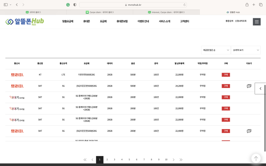Select page 1 in pagination
The height and width of the screenshot is (166, 266).
pyautogui.click(x=100, y=160)
